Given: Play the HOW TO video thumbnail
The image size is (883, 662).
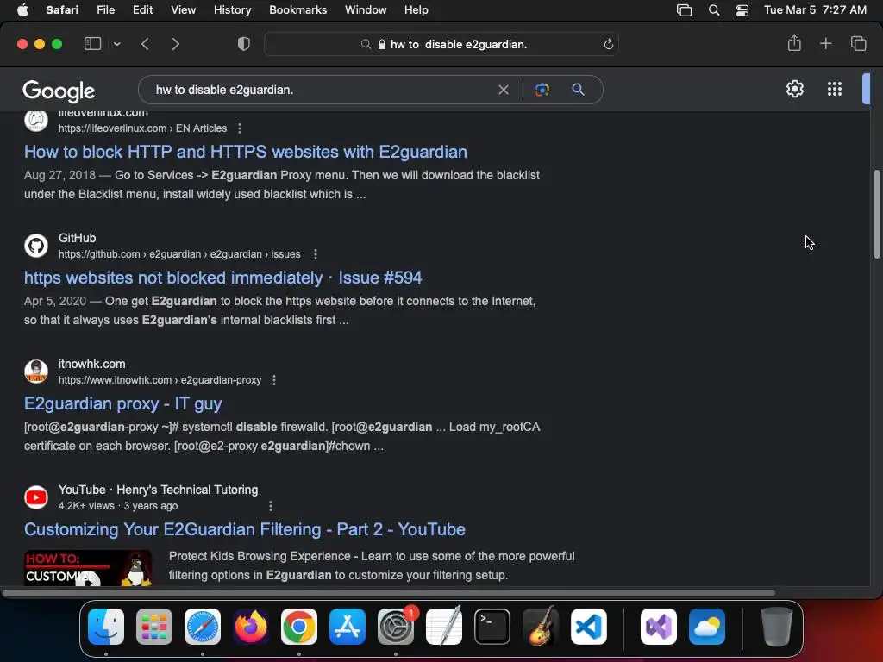Looking at the screenshot, I should tap(88, 569).
